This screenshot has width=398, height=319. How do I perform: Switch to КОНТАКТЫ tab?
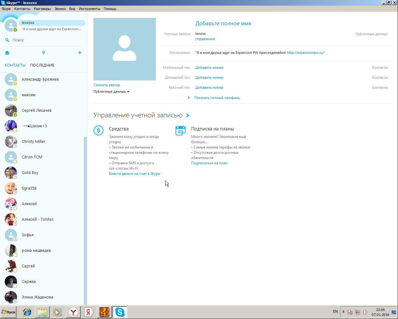pyautogui.click(x=15, y=65)
